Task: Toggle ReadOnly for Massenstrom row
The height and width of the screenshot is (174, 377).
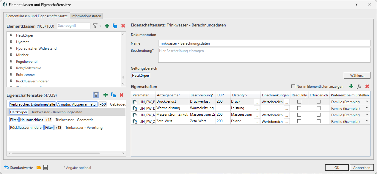Action: tap(299, 115)
